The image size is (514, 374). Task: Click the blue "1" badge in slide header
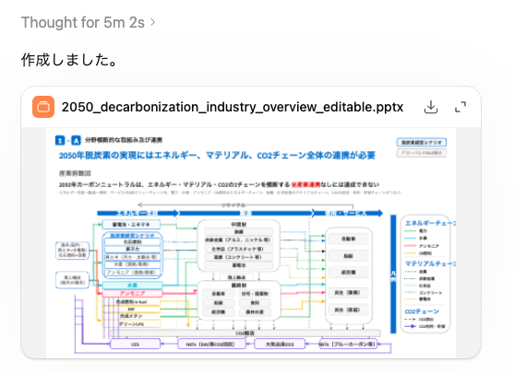pyautogui.click(x=60, y=140)
